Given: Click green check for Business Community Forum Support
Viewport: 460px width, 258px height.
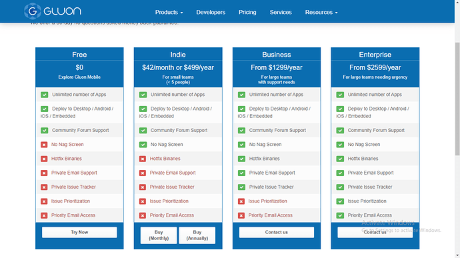Looking at the screenshot, I should 241,130.
